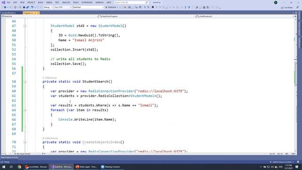Open the EDIT menu
302x170 pixels.
(x=15, y=2)
